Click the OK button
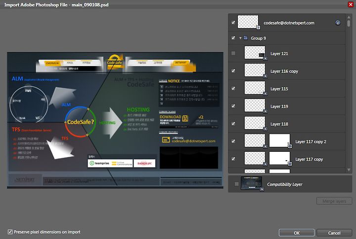 click(x=297, y=233)
